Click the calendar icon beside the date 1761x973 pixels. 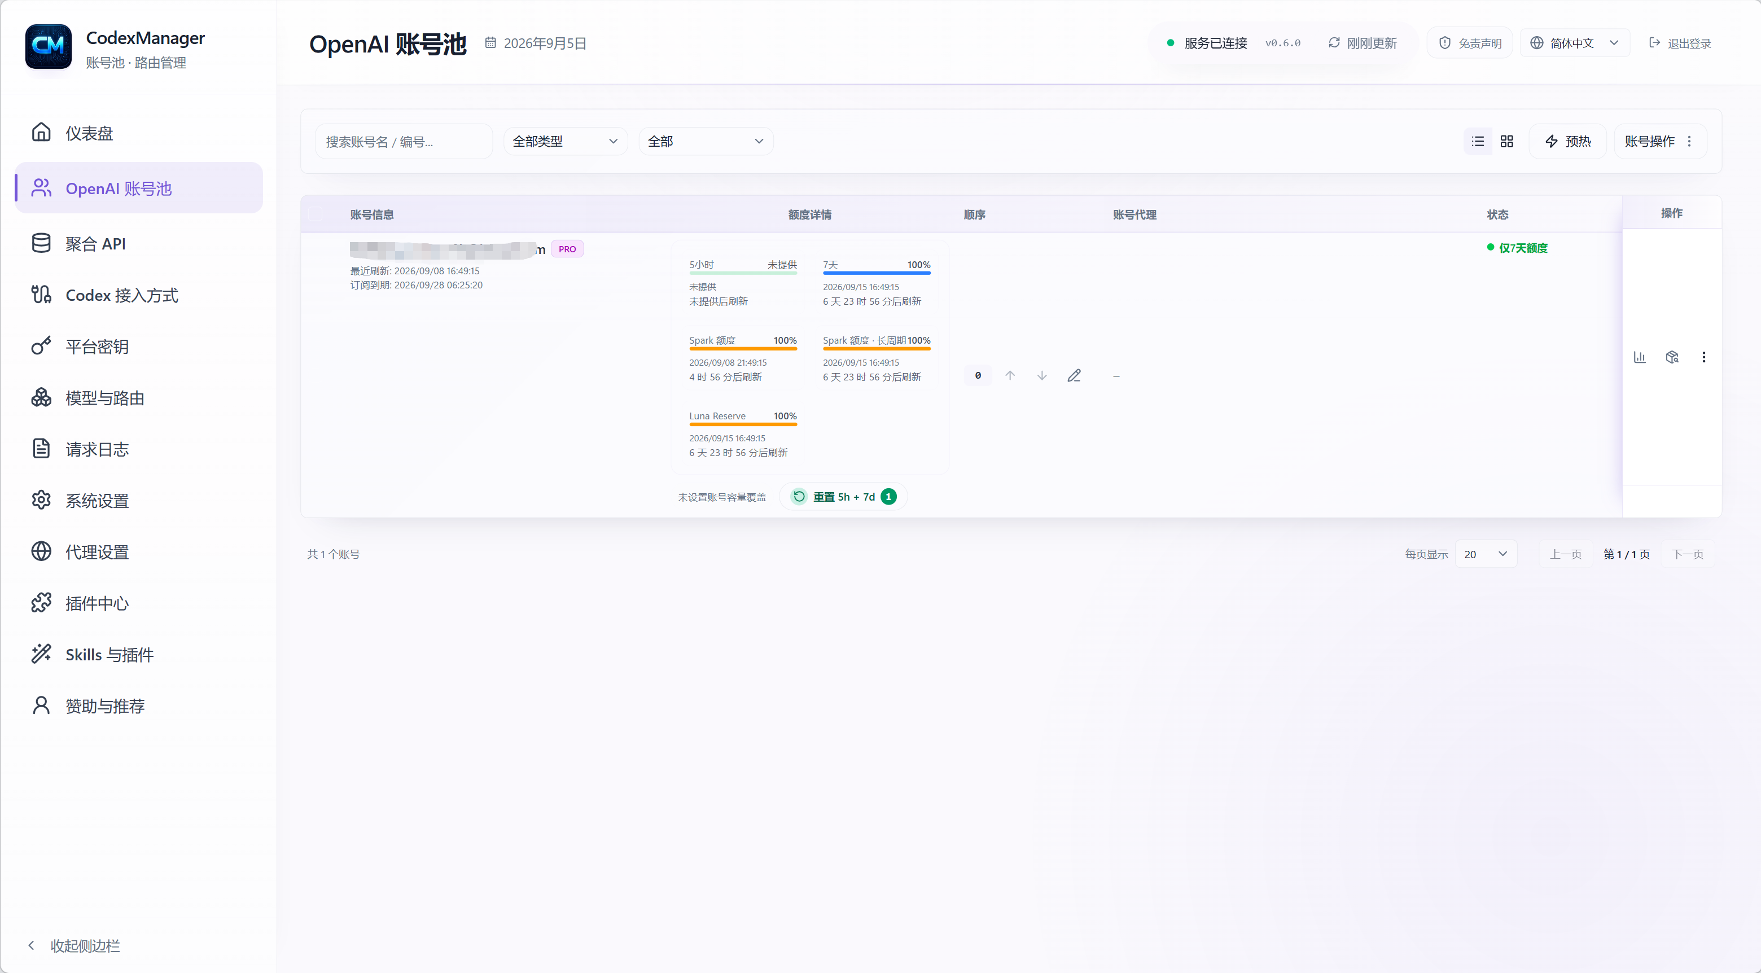[x=490, y=42]
